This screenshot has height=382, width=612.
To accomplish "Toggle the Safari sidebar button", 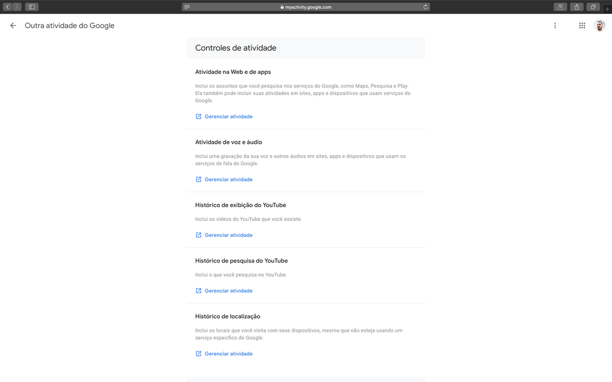I will [x=32, y=7].
